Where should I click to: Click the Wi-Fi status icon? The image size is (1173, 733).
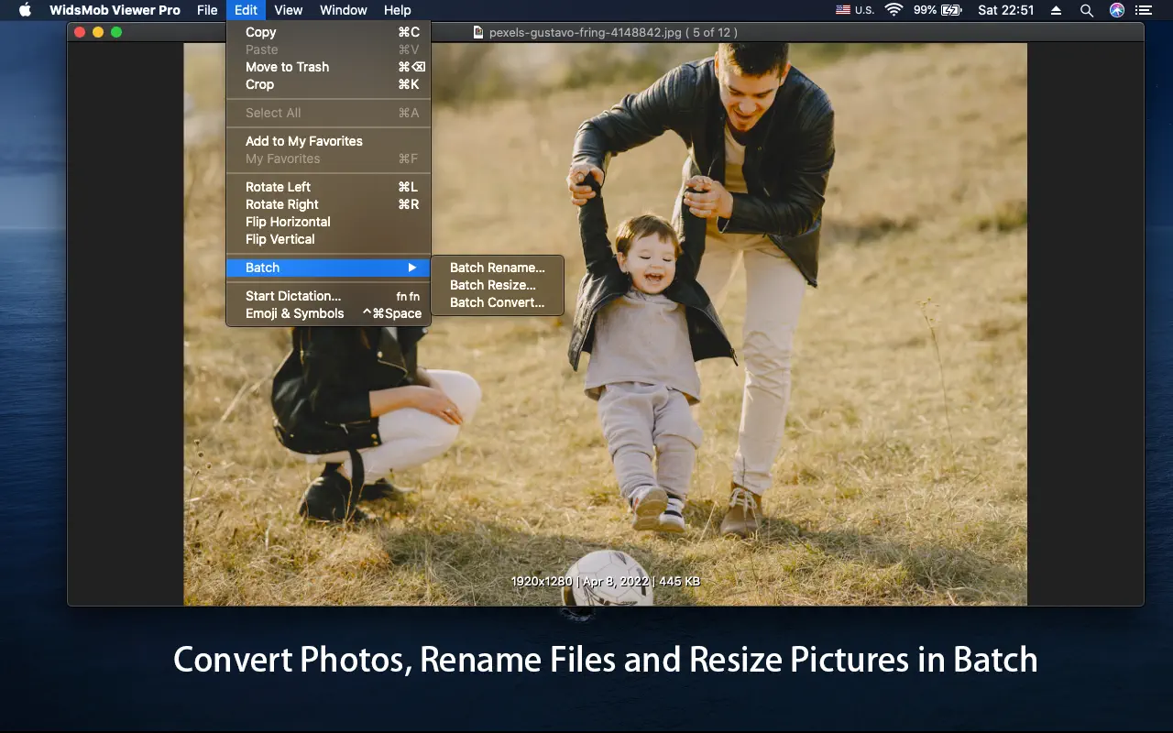(893, 10)
